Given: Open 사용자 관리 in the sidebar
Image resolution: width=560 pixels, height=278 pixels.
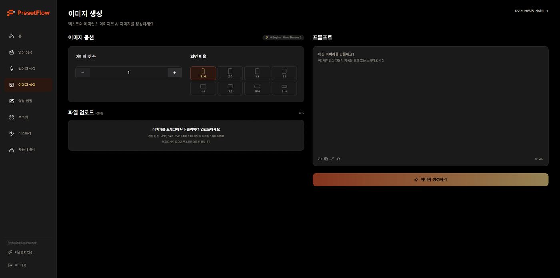Looking at the screenshot, I should coord(28,150).
